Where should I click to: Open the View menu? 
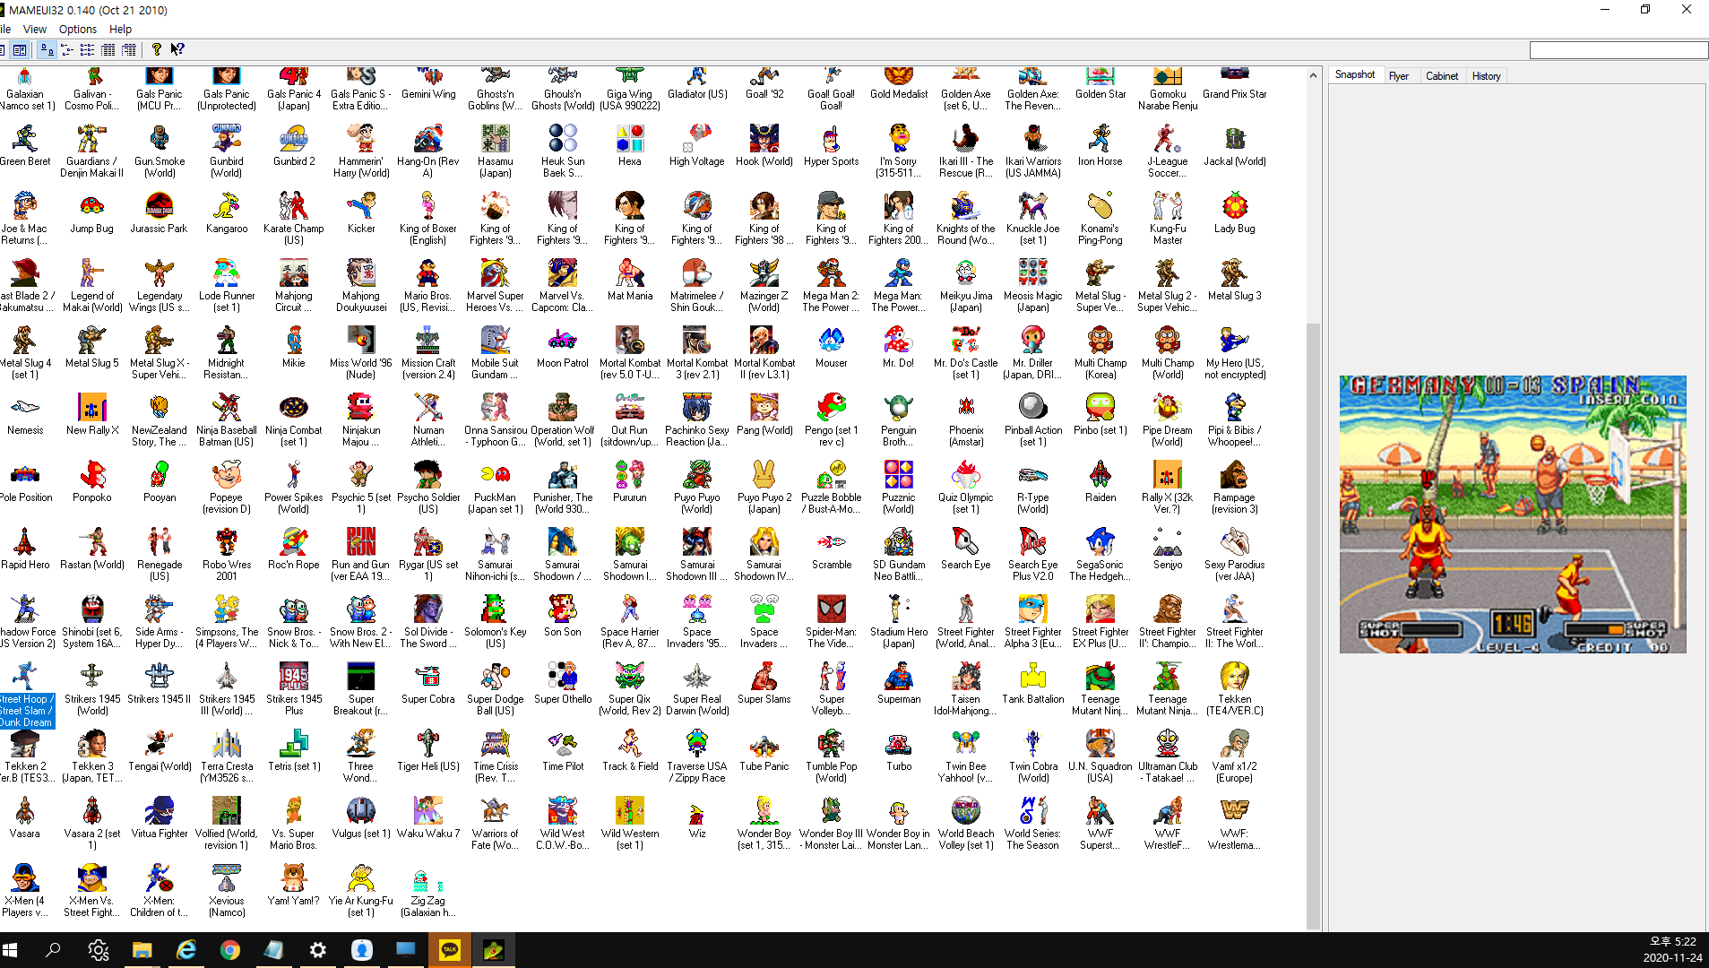pyautogui.click(x=34, y=30)
